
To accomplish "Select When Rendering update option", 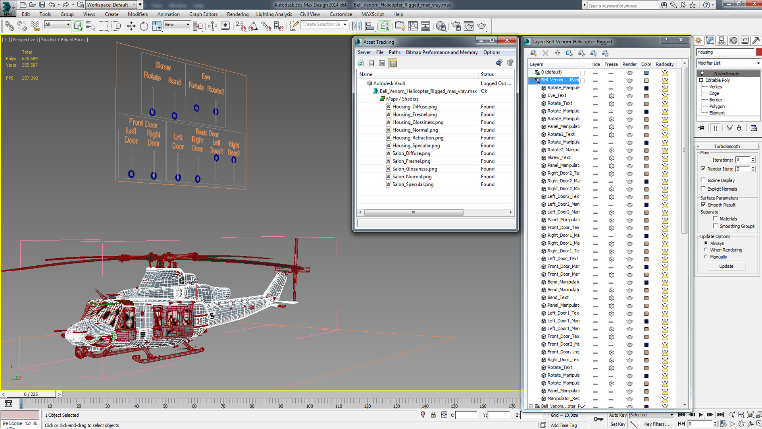I will click(x=706, y=250).
